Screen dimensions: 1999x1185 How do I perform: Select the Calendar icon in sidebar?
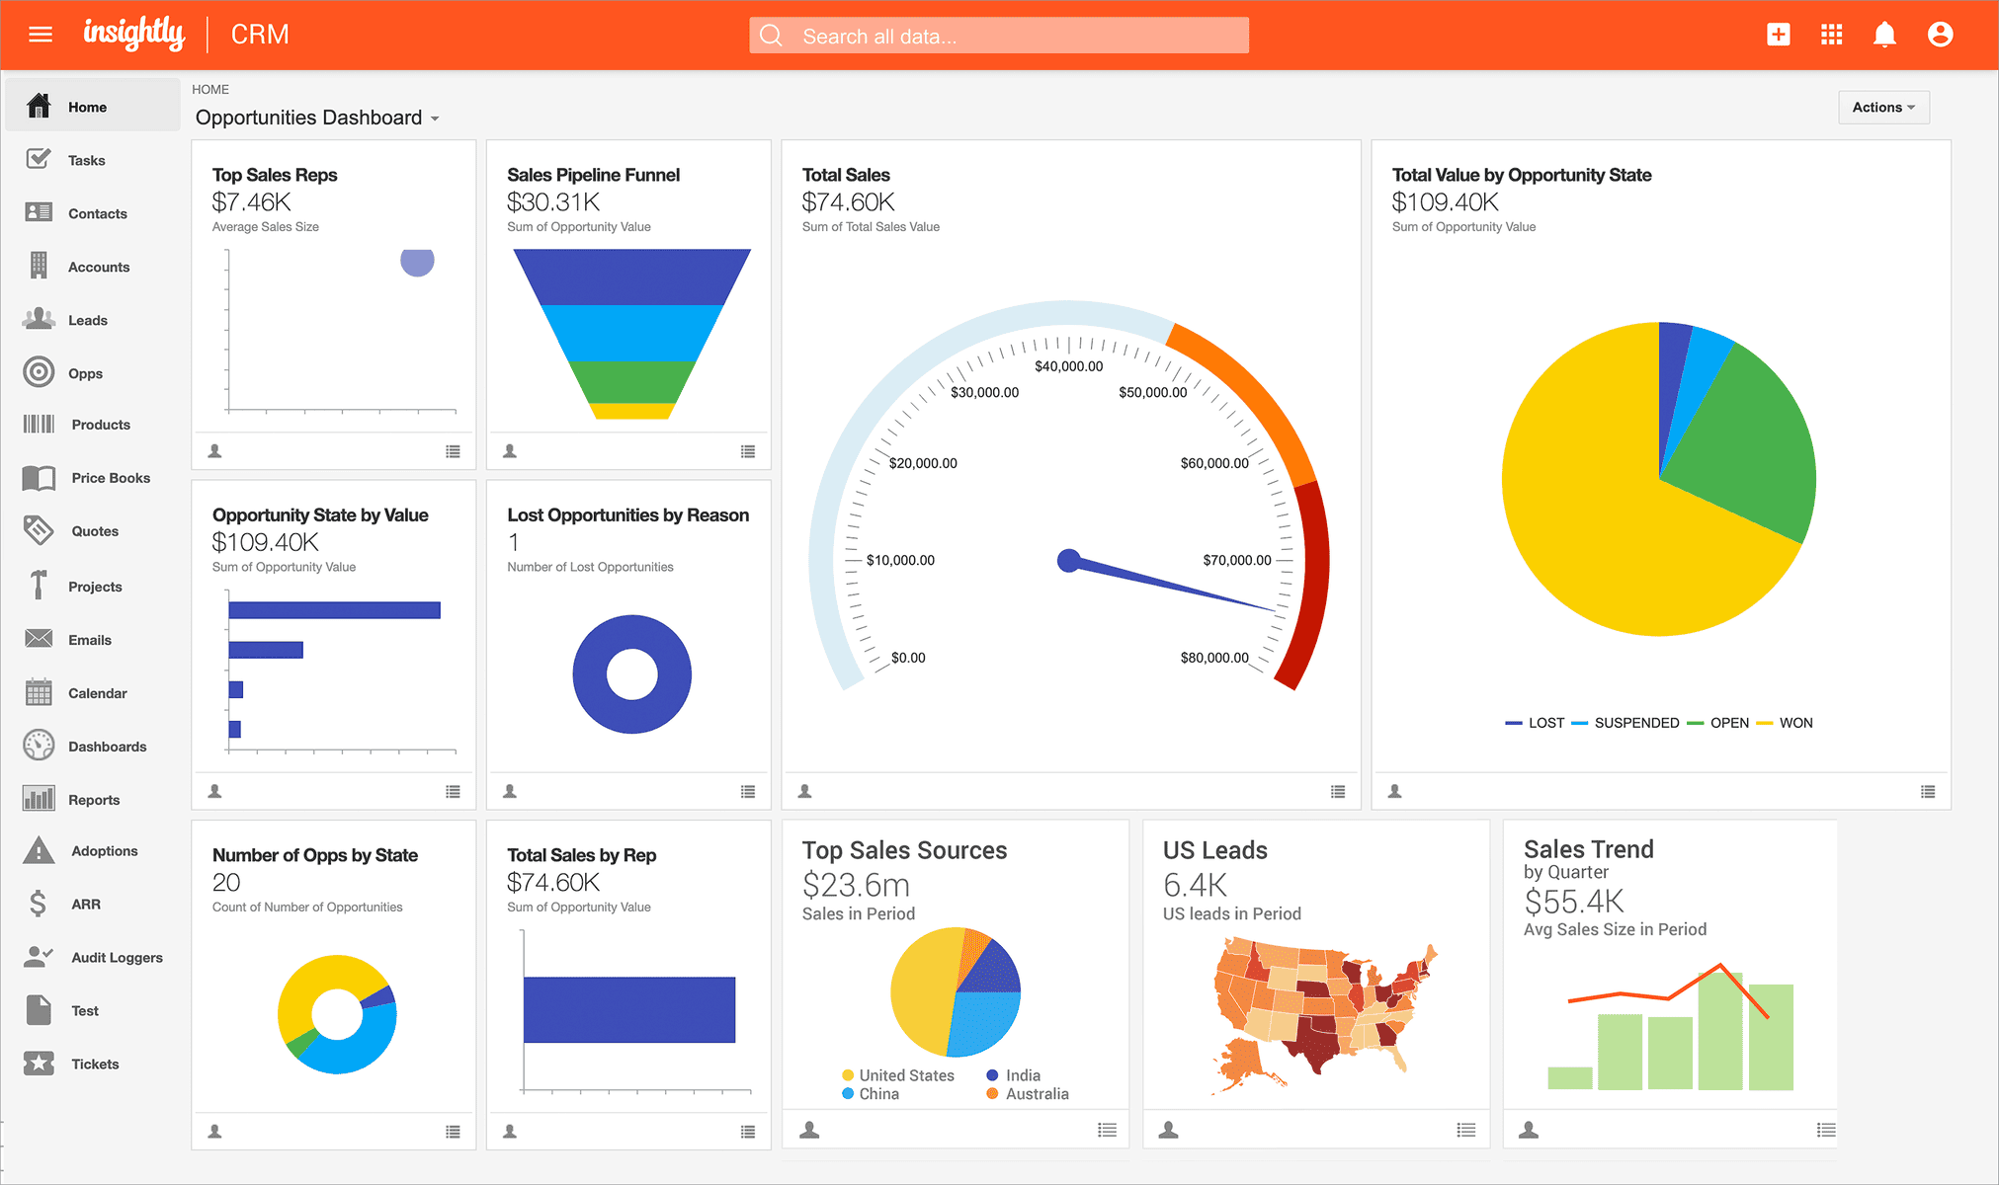tap(40, 690)
